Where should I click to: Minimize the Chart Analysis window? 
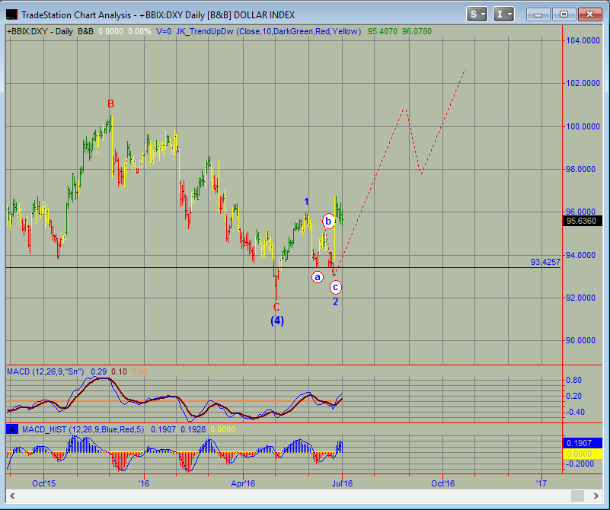538,14
